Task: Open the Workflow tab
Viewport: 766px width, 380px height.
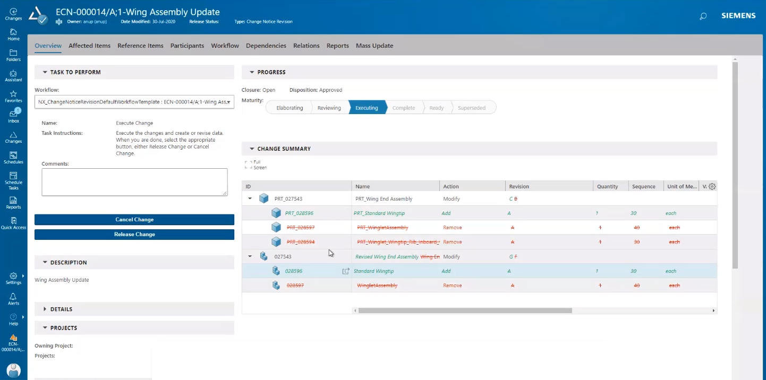Action: click(225, 46)
